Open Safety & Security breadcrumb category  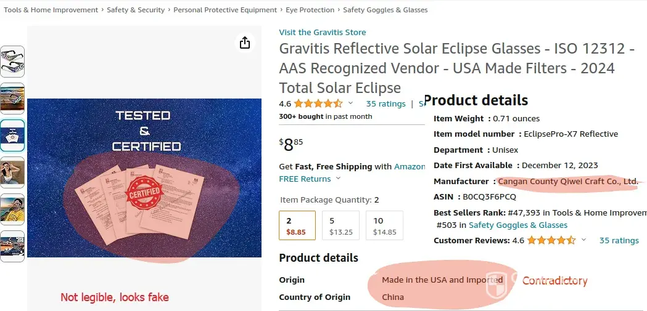point(136,10)
